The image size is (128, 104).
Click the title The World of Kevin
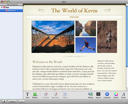(x=74, y=11)
